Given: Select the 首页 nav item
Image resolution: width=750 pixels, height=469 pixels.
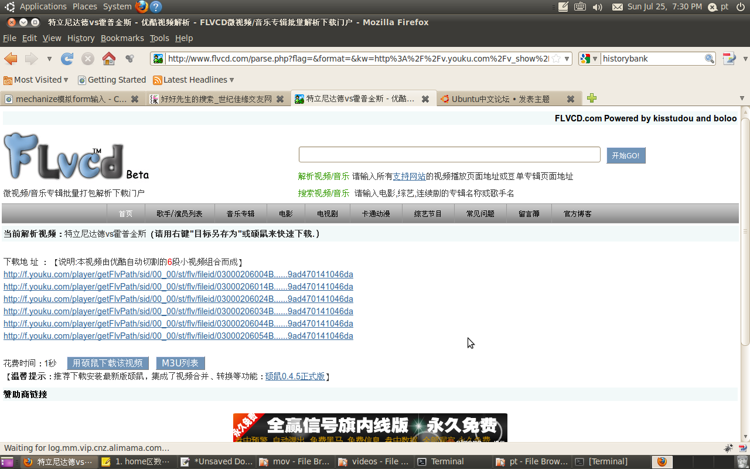Looking at the screenshot, I should (x=125, y=213).
